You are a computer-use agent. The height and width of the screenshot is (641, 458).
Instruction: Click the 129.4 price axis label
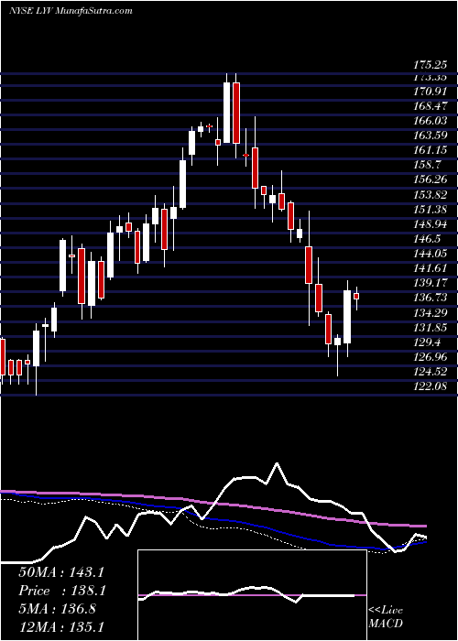[x=427, y=342]
